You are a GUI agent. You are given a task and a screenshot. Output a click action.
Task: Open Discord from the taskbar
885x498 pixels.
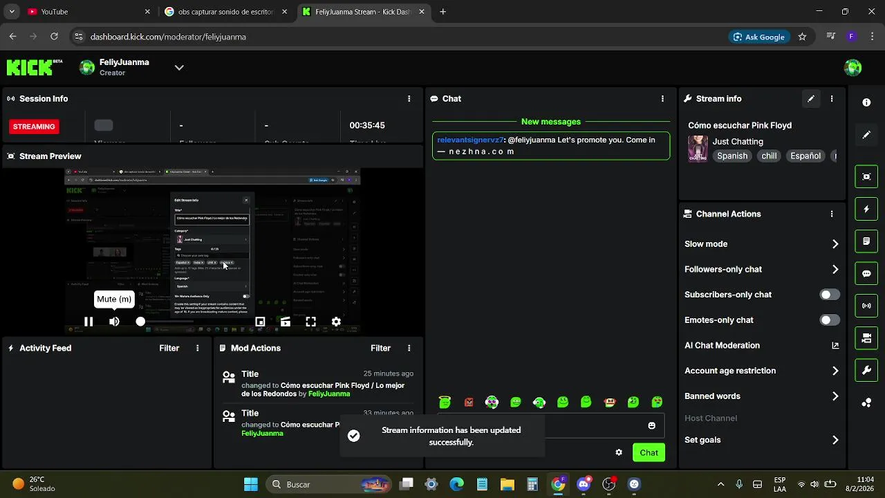584,484
